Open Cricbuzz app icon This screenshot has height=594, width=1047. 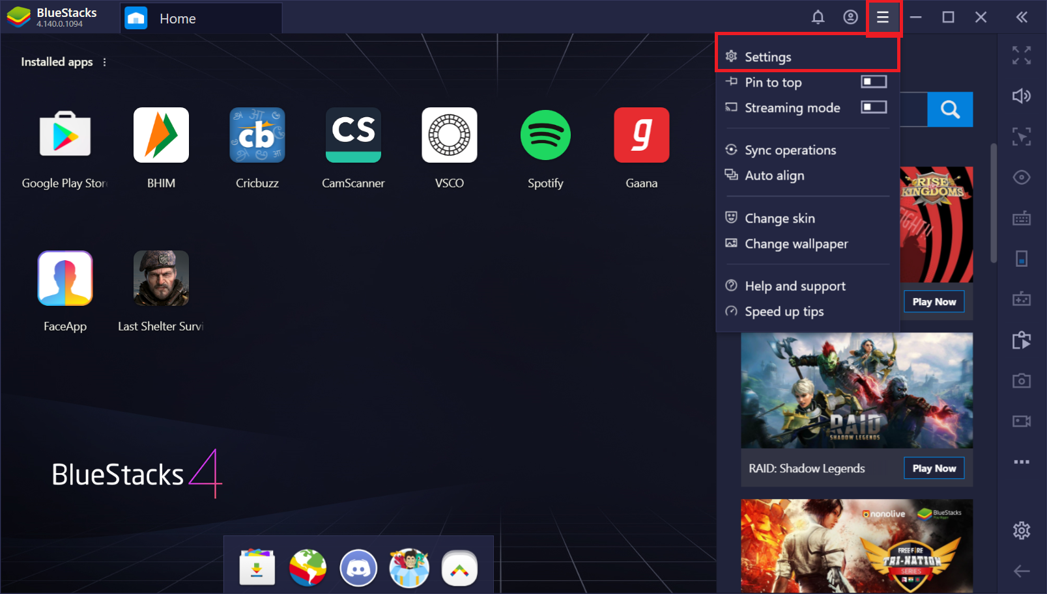[257, 135]
